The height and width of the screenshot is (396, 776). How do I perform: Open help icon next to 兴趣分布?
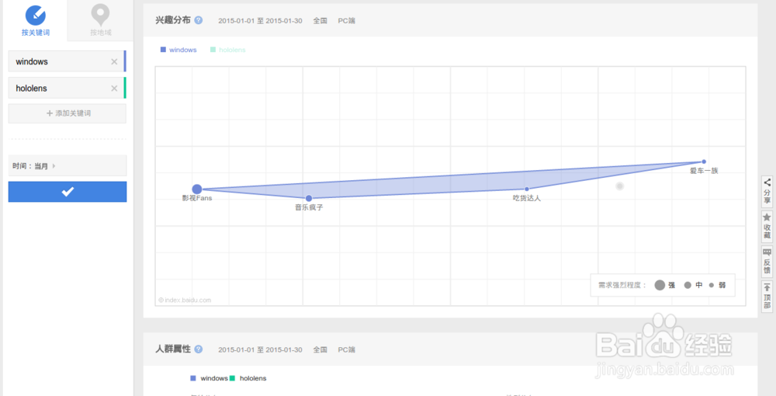click(x=199, y=20)
